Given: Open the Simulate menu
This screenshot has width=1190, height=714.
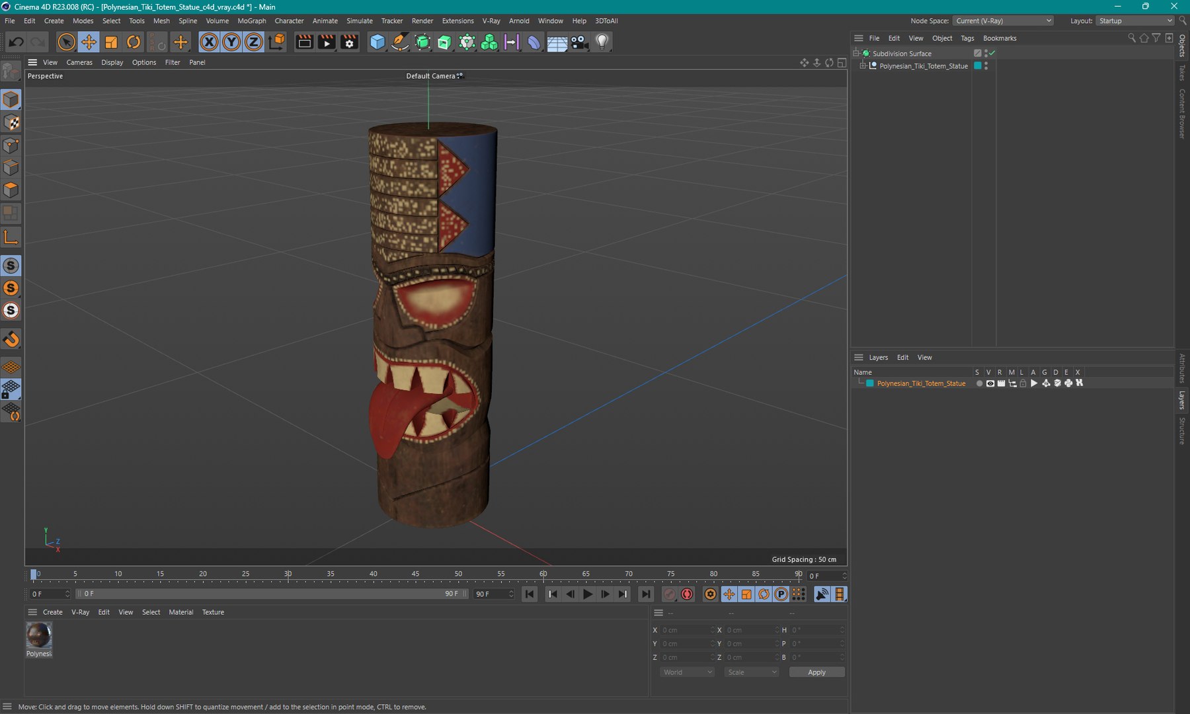Looking at the screenshot, I should pyautogui.click(x=360, y=21).
